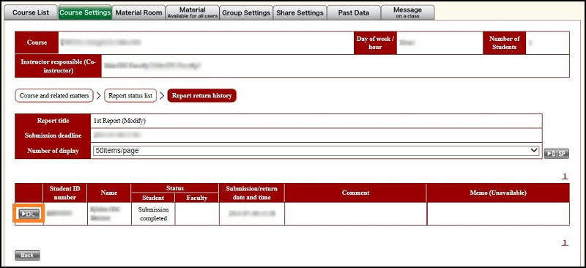The height and width of the screenshot is (268, 586).
Task: Download the submitted report with DL button
Action: 29,214
